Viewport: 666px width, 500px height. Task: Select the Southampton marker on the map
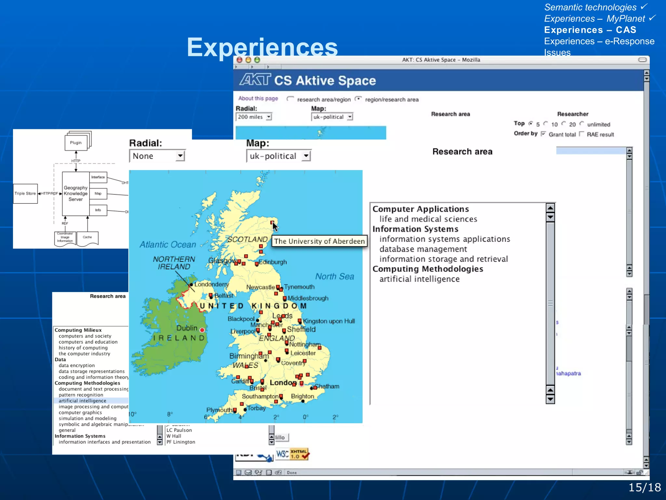point(281,396)
